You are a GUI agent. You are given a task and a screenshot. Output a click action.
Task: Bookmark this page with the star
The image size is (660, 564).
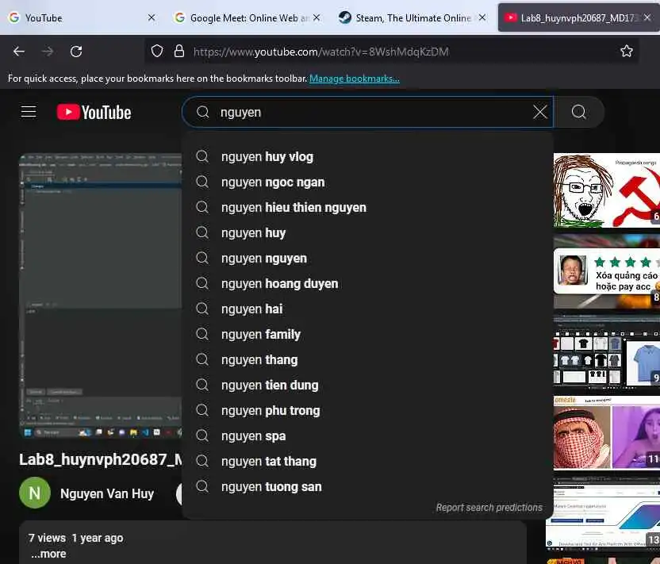coord(627,51)
